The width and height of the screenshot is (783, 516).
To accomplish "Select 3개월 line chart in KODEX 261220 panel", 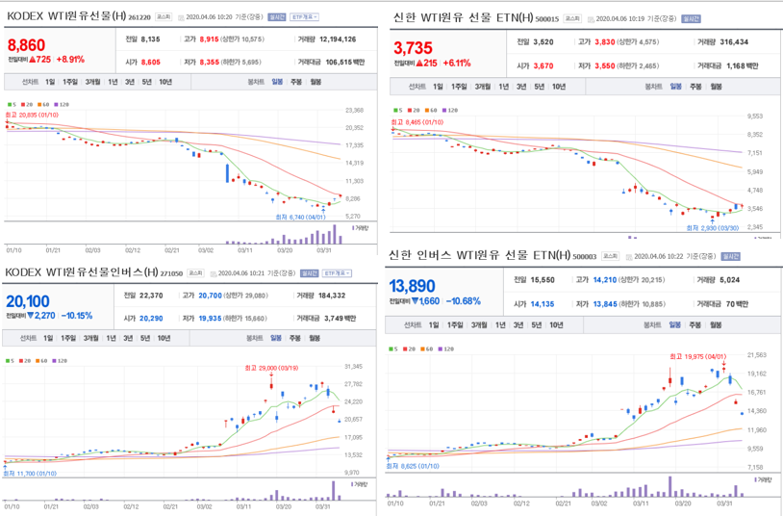I will tap(93, 82).
